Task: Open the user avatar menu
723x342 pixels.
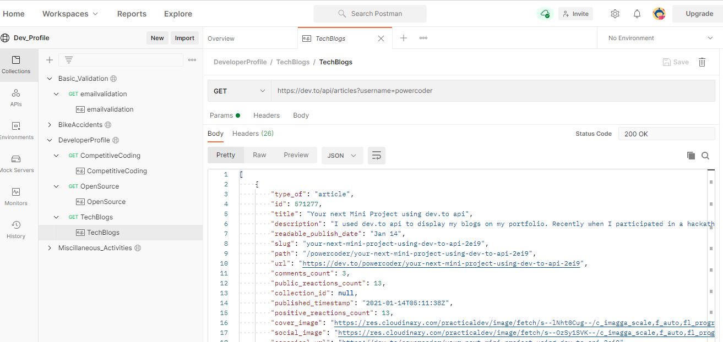Action: [x=659, y=14]
